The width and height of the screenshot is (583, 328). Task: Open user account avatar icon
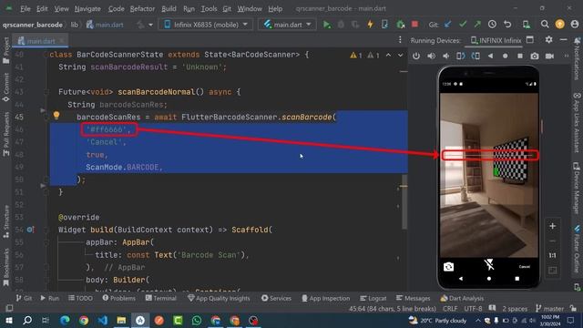pos(575,25)
